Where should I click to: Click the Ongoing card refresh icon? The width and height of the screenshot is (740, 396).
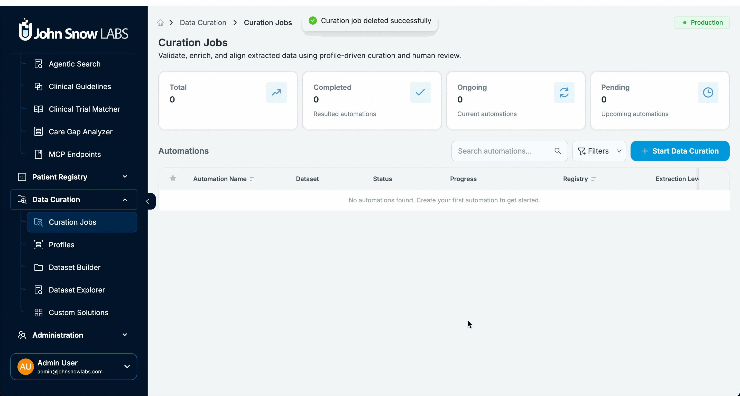[564, 92]
